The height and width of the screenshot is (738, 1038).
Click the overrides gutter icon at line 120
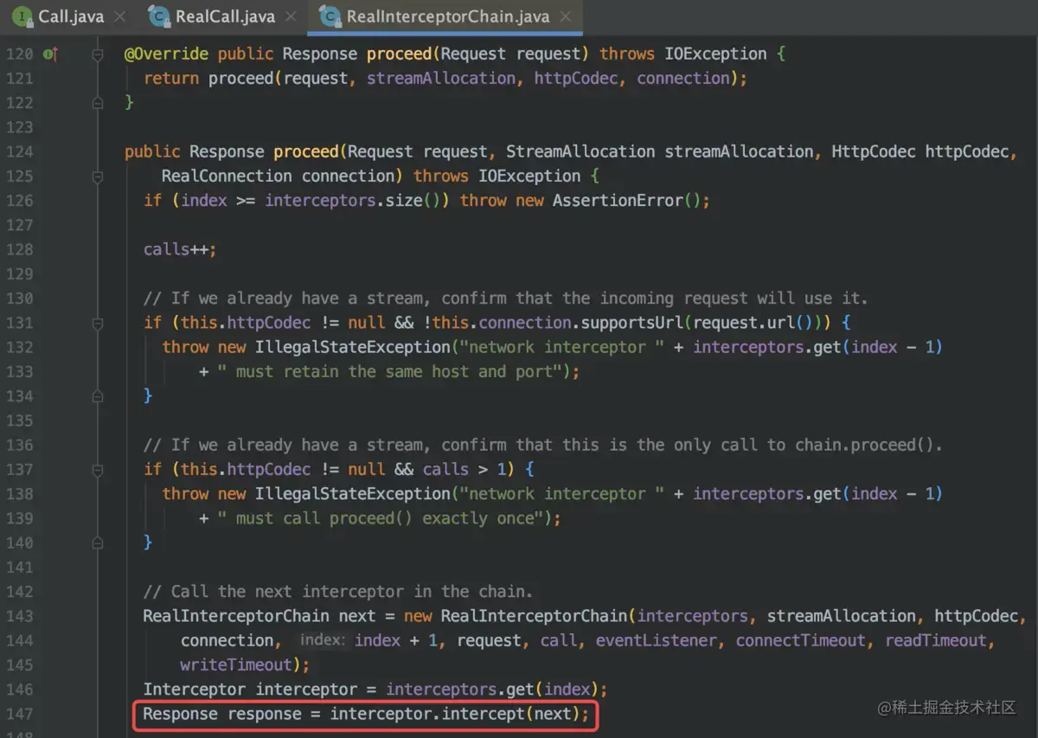(x=50, y=55)
